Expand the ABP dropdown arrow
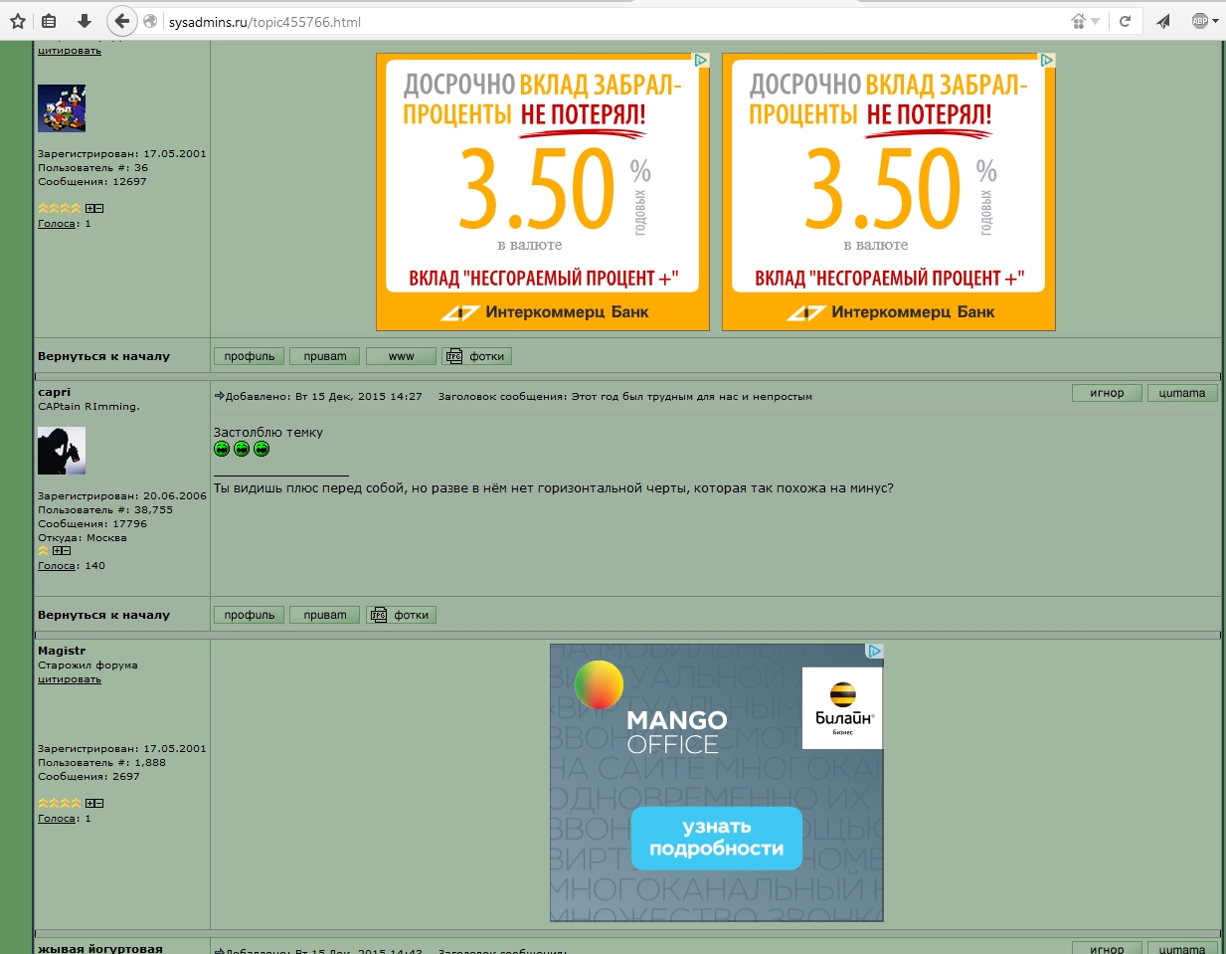This screenshot has height=954, width=1226. click(x=1215, y=21)
